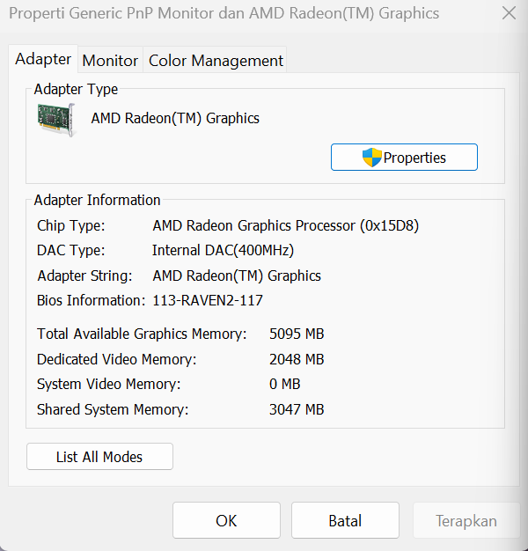
Task: Click the Internal DAC(400MHz) value
Action: pos(223,251)
